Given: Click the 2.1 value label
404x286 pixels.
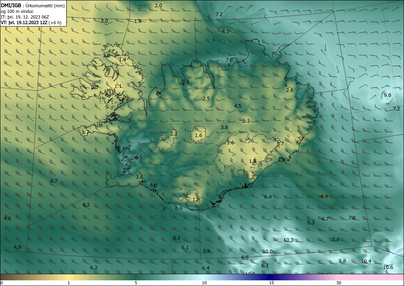Looking at the screenshot, I should click(x=246, y=121).
